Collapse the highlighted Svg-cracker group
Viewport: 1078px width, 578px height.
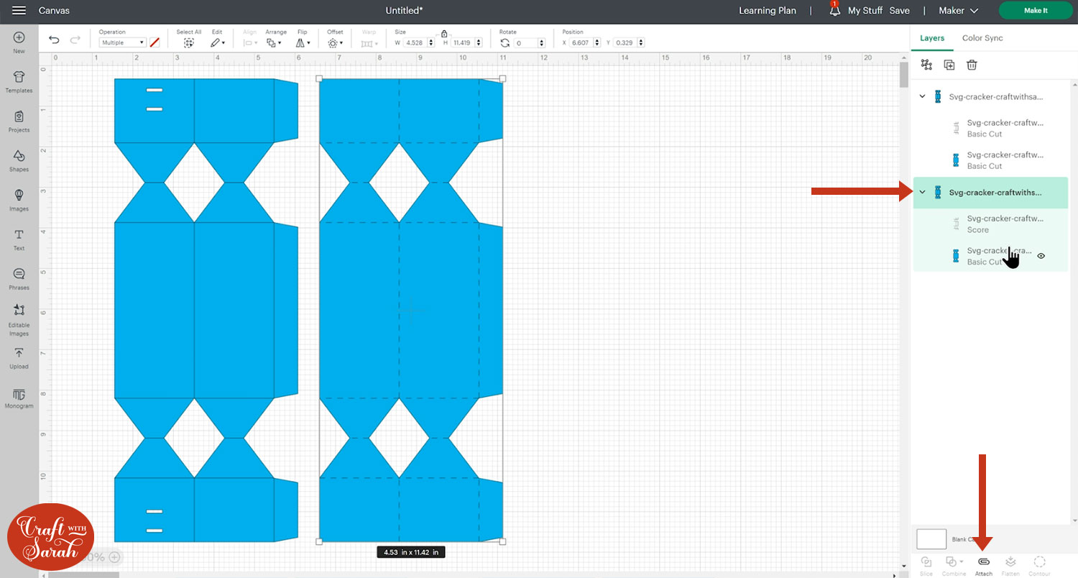[x=923, y=192]
